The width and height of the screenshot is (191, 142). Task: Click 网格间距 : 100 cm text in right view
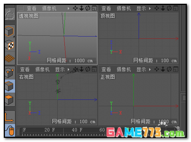(x=74, y=121)
